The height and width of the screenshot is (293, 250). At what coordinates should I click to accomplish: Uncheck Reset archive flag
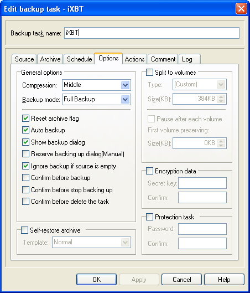[x=25, y=119]
